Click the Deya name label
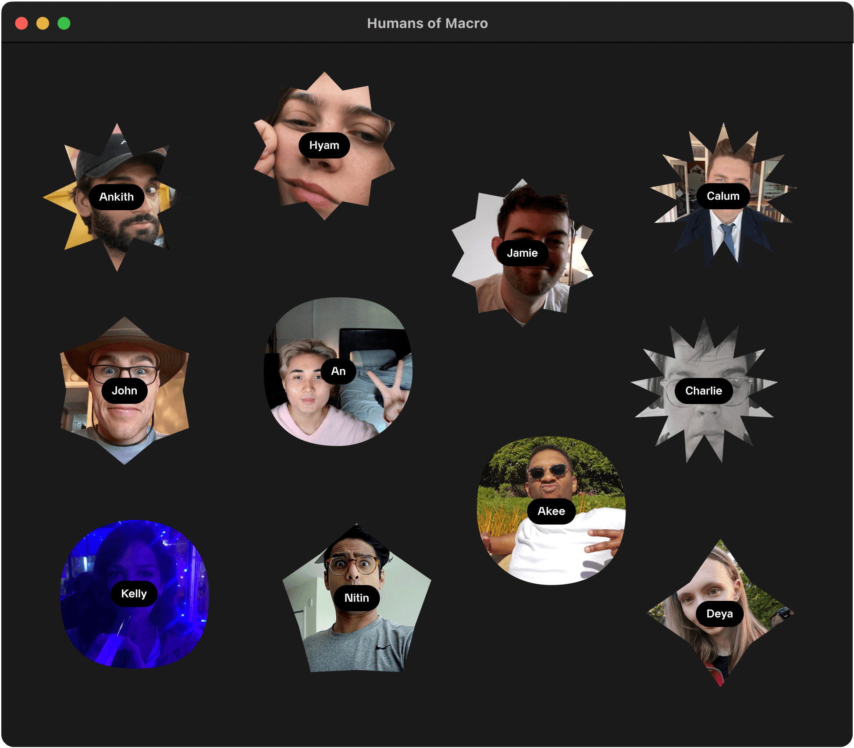 [719, 614]
